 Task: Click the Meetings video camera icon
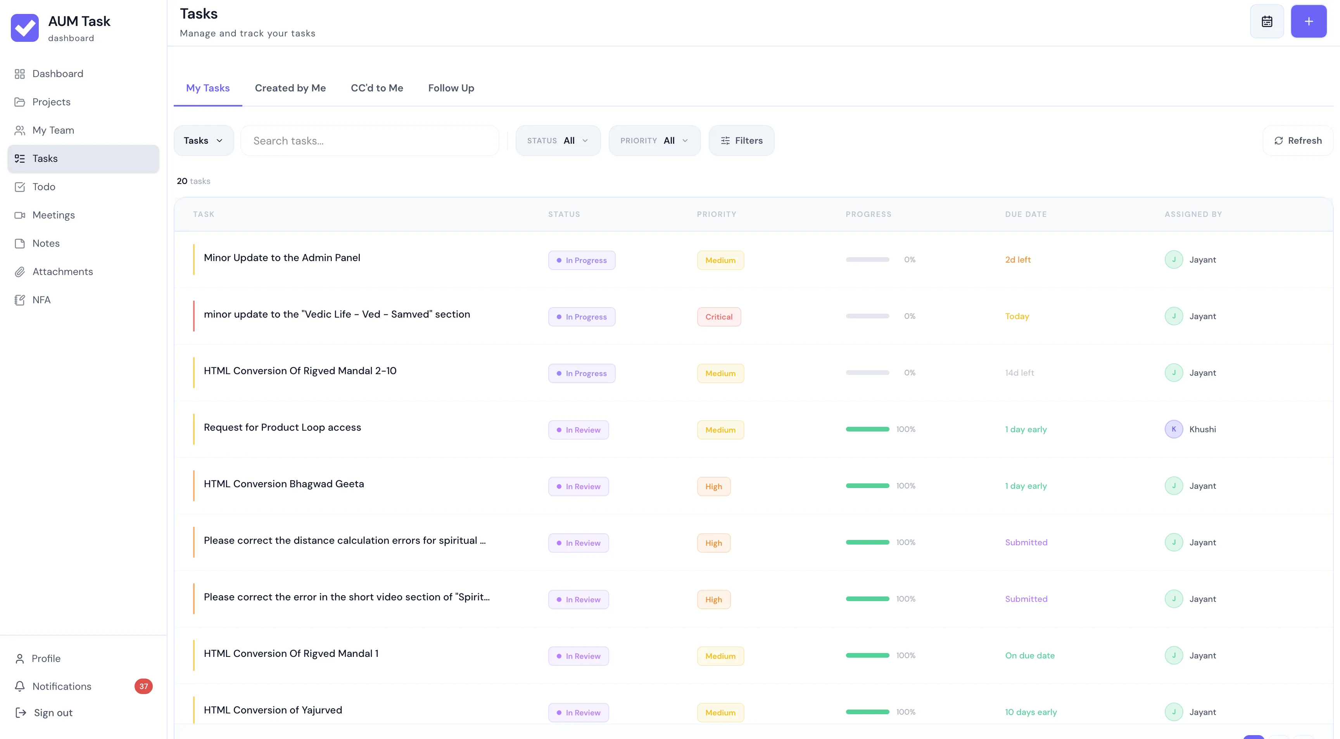pyautogui.click(x=20, y=215)
